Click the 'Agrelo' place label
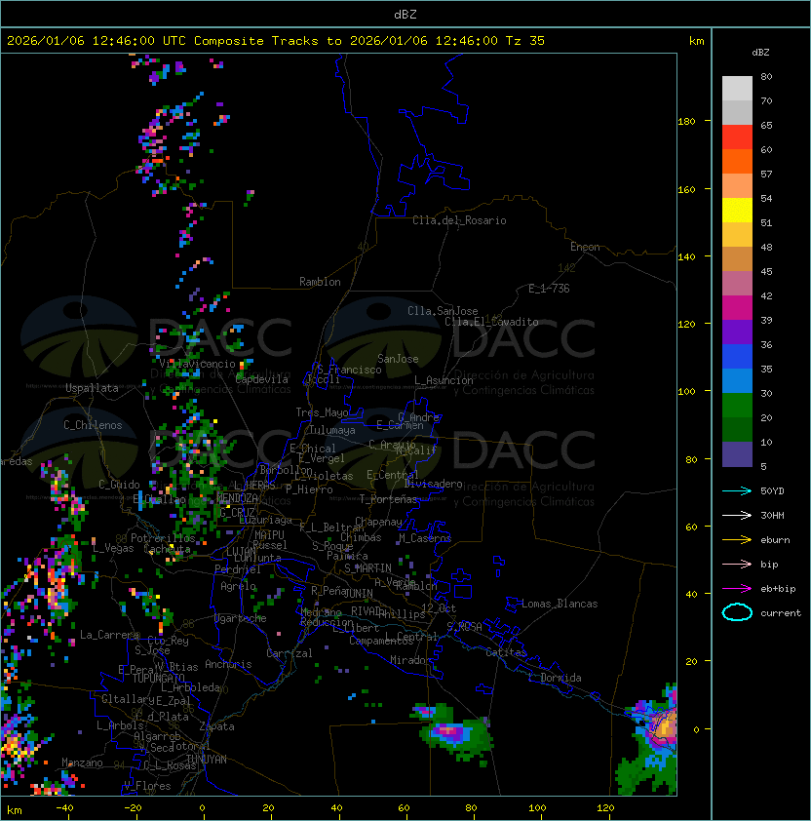Screen dimensions: 811x821 coord(238,586)
